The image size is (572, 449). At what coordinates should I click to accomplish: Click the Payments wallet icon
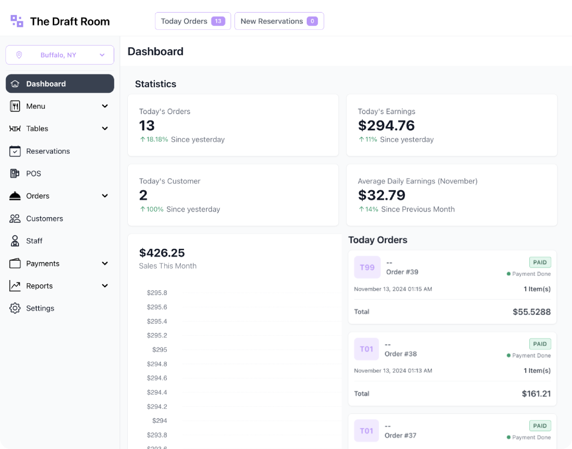(x=15, y=264)
